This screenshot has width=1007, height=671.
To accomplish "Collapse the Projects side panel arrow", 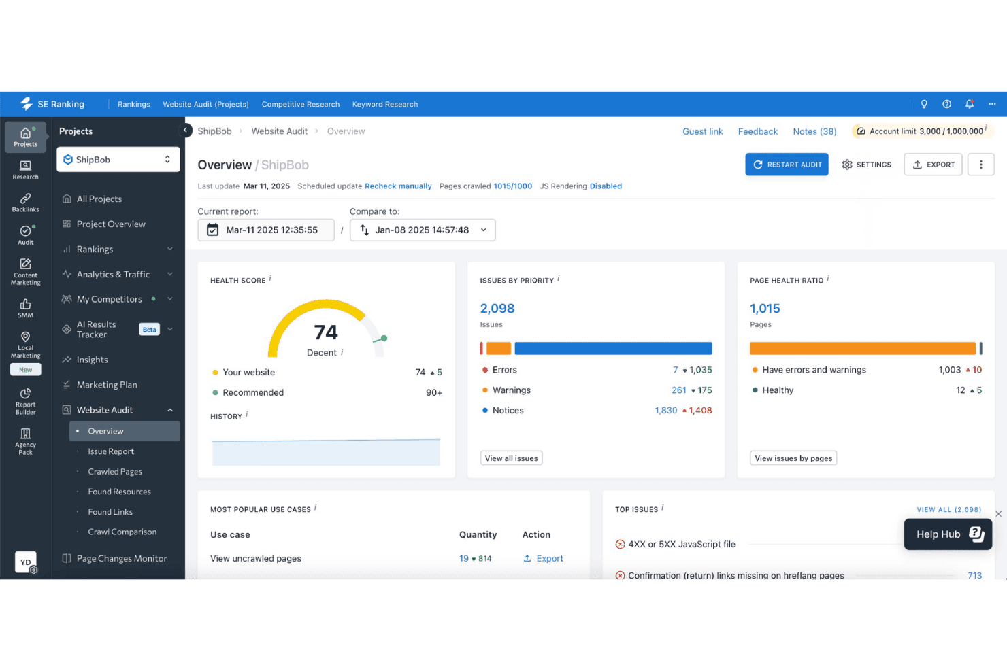I will point(185,130).
